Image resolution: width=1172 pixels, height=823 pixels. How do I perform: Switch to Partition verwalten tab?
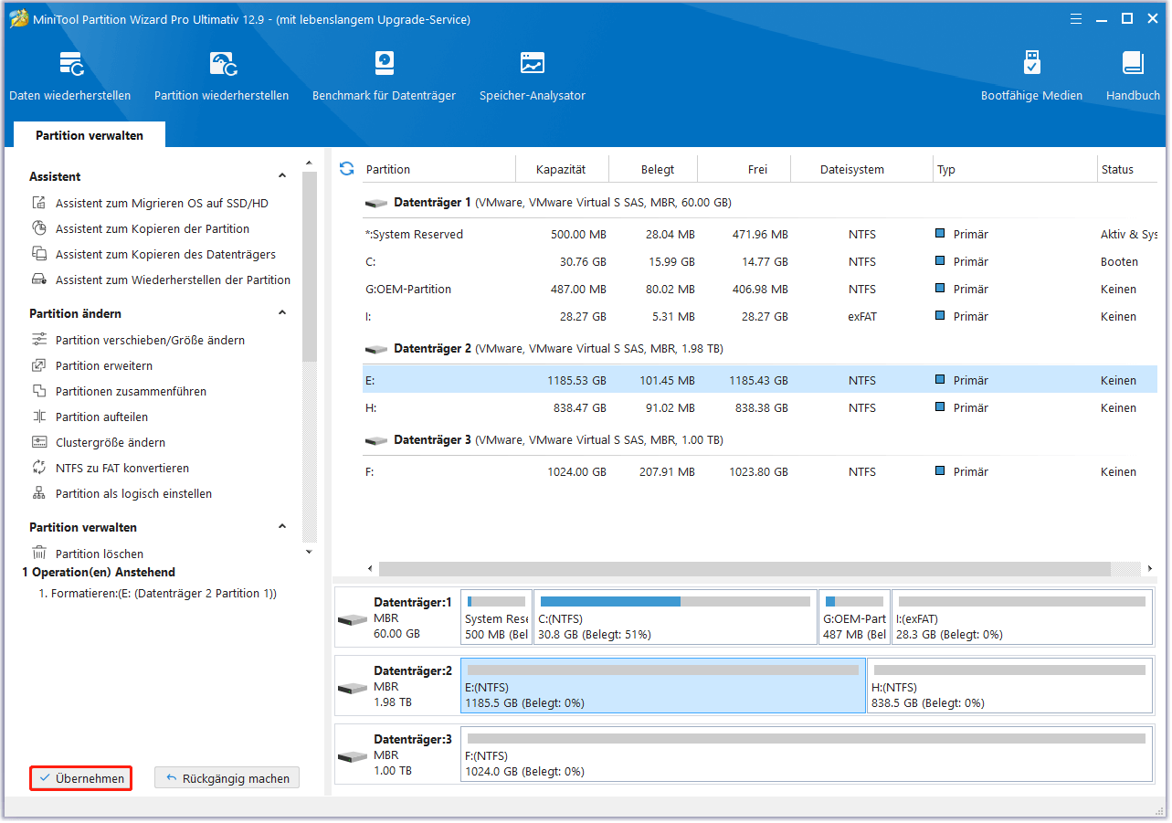(90, 135)
